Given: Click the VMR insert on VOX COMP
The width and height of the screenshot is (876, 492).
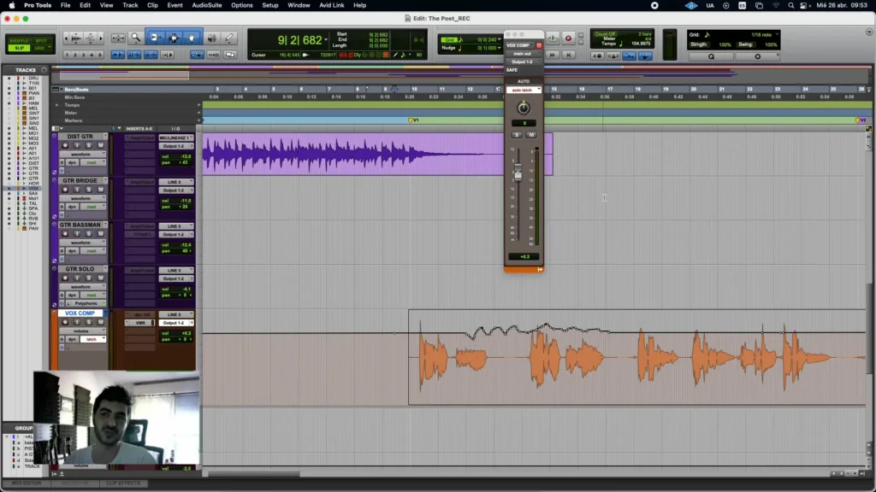Looking at the screenshot, I should pos(139,323).
